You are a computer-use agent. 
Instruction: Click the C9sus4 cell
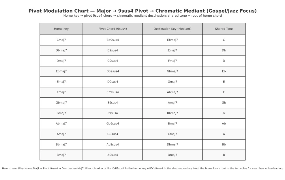[x=112, y=61]
